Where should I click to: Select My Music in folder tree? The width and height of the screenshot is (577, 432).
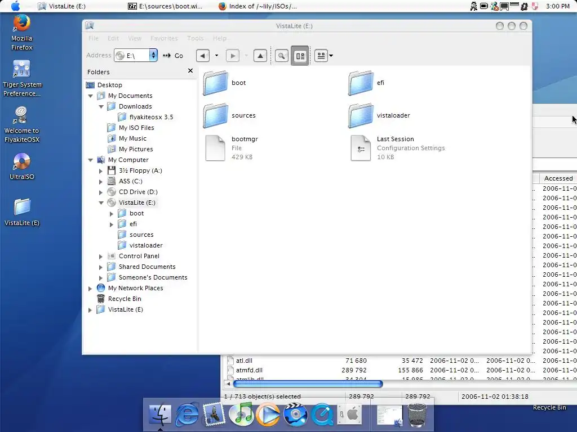point(132,138)
